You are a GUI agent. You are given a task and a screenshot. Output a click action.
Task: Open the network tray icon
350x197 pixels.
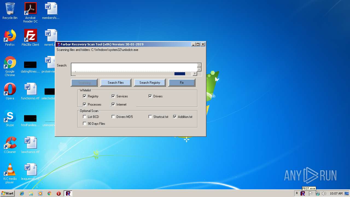tap(317, 193)
